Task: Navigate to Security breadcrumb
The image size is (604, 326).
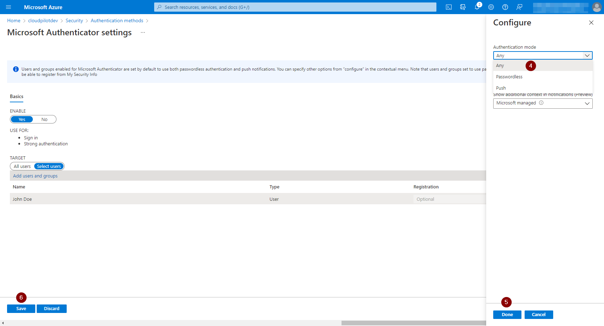Action: (x=74, y=21)
